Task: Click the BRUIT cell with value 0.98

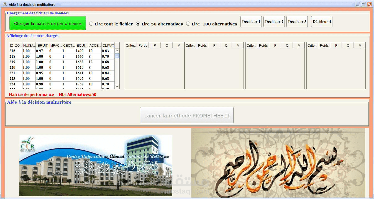Action: tap(42, 84)
